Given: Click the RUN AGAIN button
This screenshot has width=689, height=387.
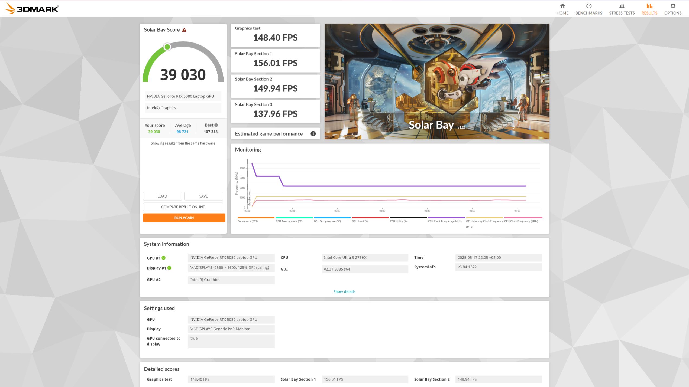Looking at the screenshot, I should click(x=184, y=218).
